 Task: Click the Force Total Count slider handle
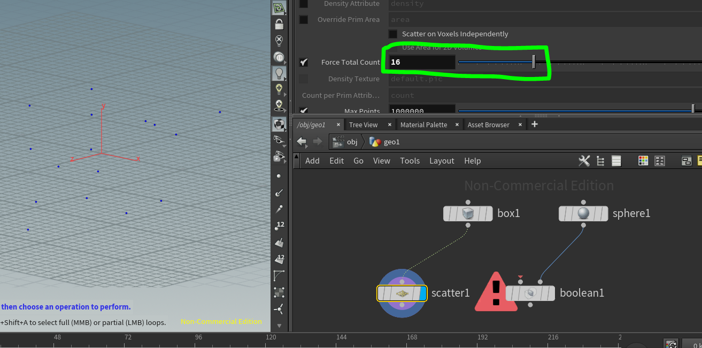533,61
